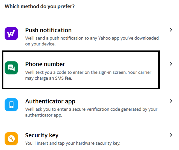This screenshot has width=179, height=150.
Task: Click the orange Security key icon
Action: coord(11,139)
